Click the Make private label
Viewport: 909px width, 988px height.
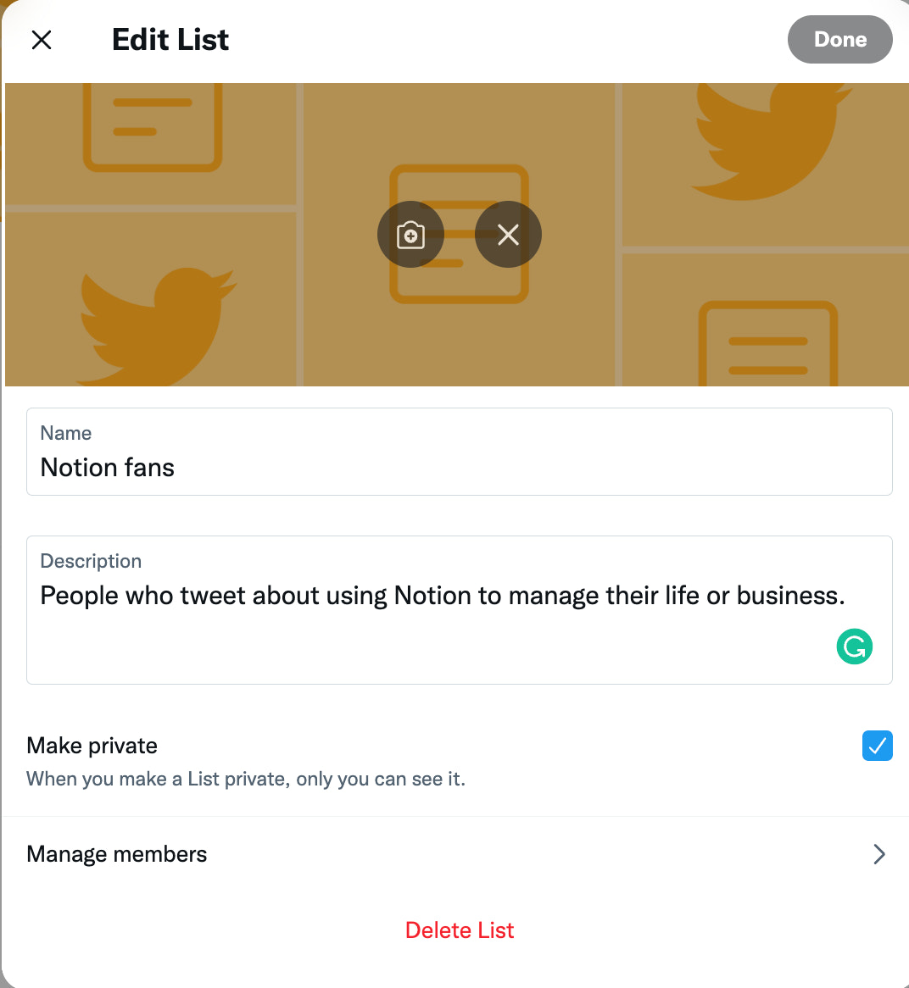(92, 746)
